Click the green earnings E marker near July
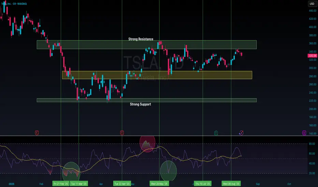Viewport: 318px width, 187px height. (x=216, y=133)
